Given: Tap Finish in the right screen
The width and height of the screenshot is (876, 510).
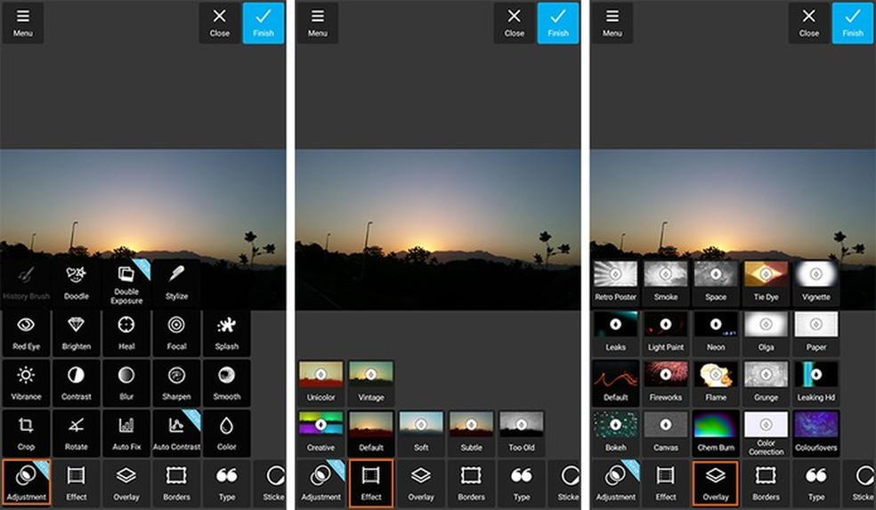Looking at the screenshot, I should coord(853,23).
